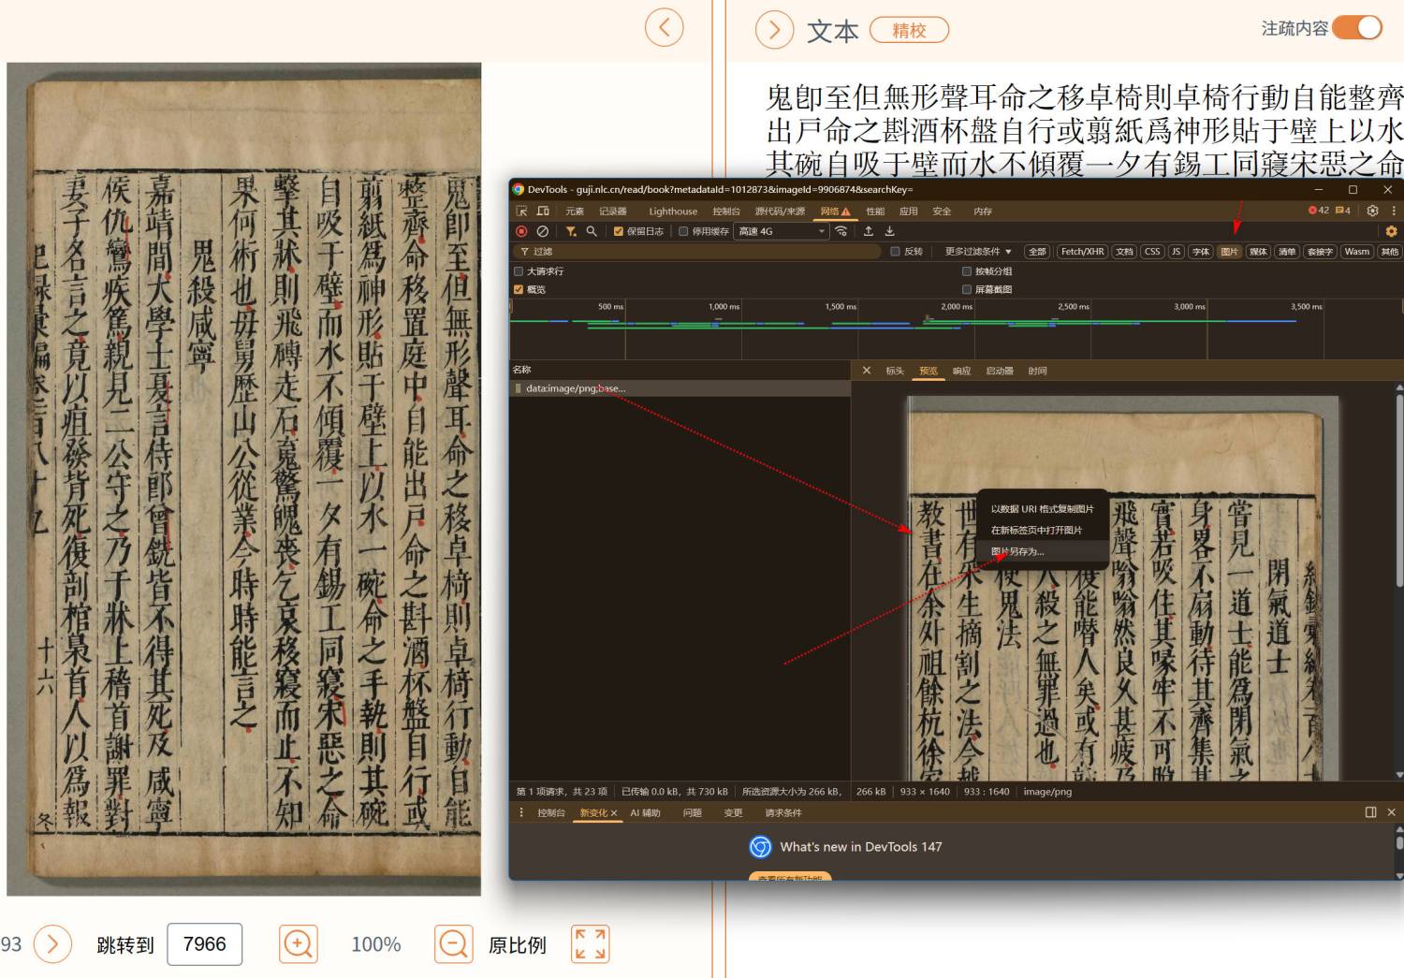
Task: Uncheck the 保留日志 checkbox
Action: [x=618, y=231]
